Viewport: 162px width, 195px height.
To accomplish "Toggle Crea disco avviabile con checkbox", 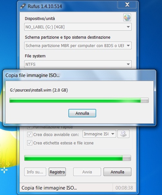I will [29, 134].
